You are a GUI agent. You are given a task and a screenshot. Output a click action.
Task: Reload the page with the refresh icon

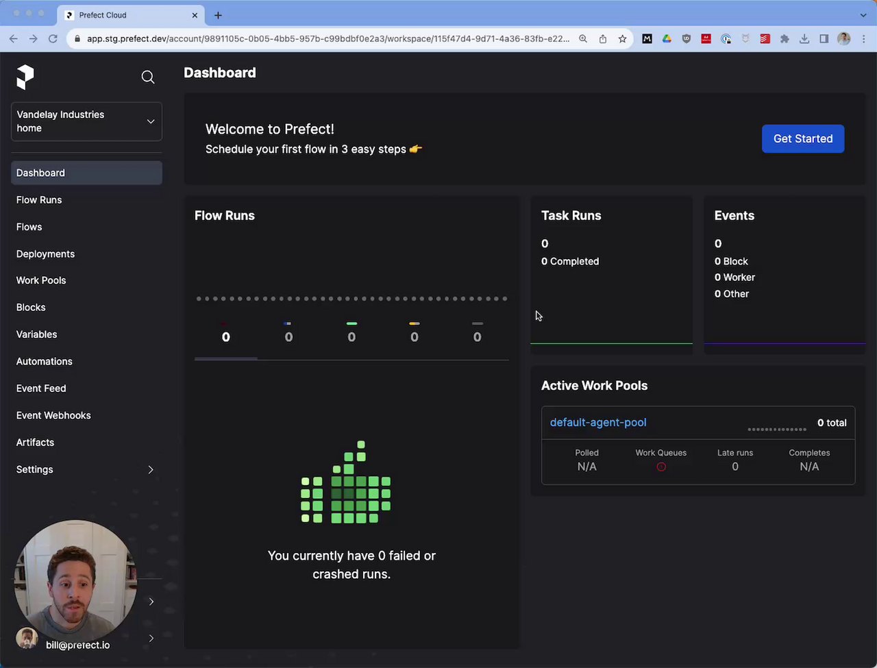click(x=53, y=39)
